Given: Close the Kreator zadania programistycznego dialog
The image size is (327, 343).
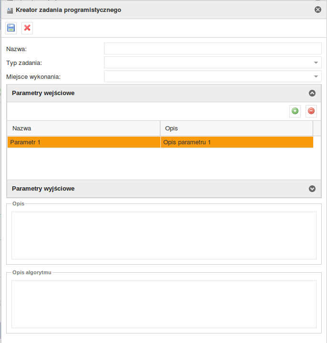Looking at the screenshot, I should [318, 10].
